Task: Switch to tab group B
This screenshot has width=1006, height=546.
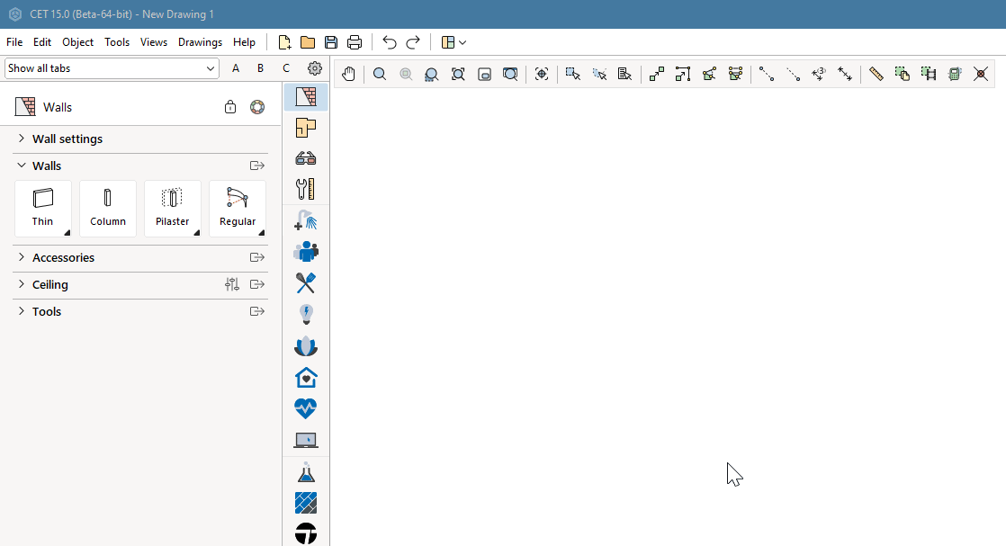Action: 260,68
